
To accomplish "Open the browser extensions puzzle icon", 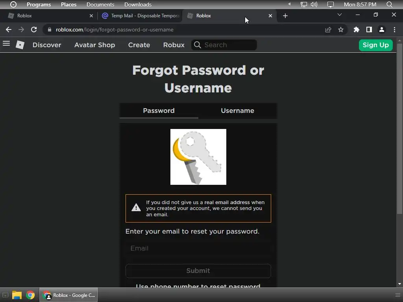I will tap(357, 29).
